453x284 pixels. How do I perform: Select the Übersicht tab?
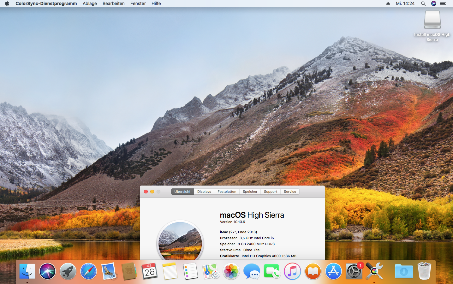182,192
